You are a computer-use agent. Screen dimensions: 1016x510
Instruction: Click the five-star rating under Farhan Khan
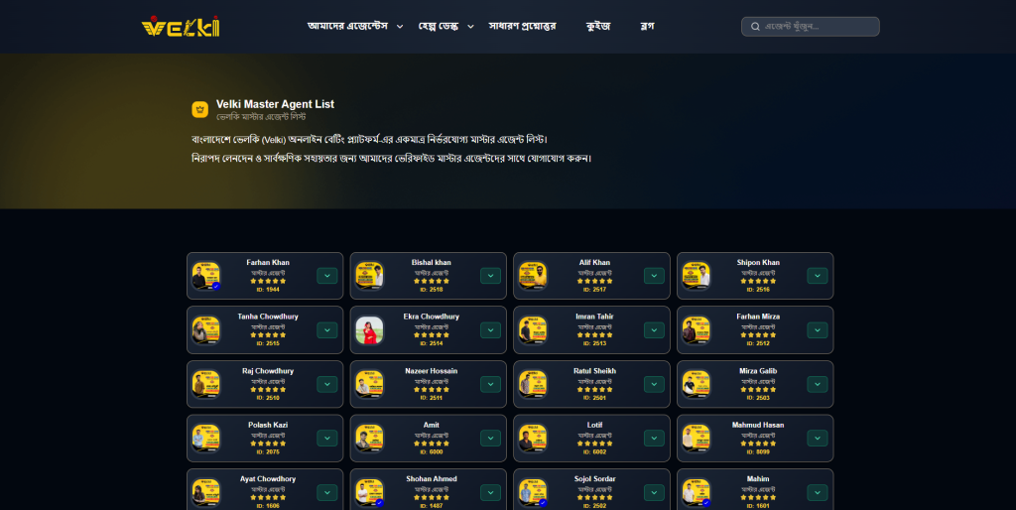coord(268,281)
